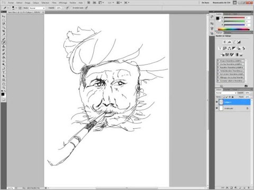Open the layer blend mode dropdown
Screen dimensions: 254x190
click(226, 93)
